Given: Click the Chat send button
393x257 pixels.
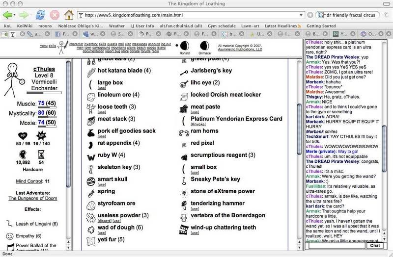Looking at the screenshot, I should 375,246.
